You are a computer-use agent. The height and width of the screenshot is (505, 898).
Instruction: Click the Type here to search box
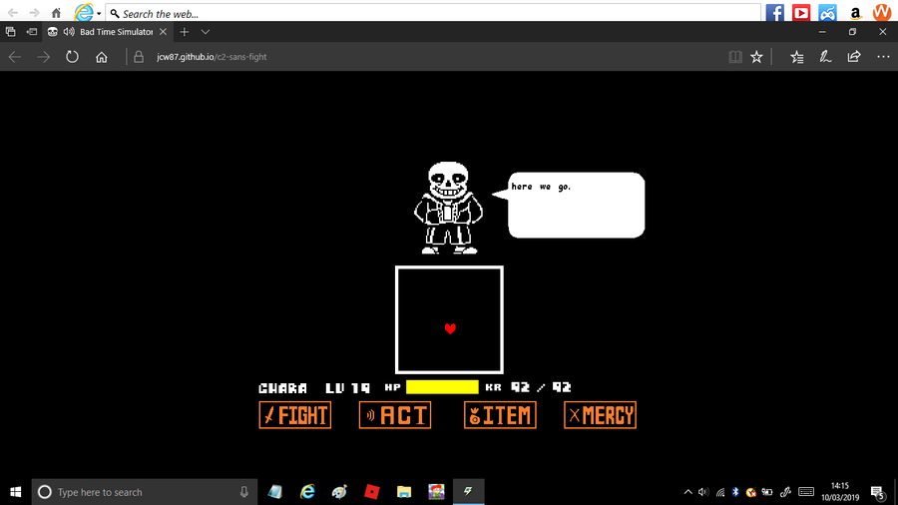tap(145, 492)
